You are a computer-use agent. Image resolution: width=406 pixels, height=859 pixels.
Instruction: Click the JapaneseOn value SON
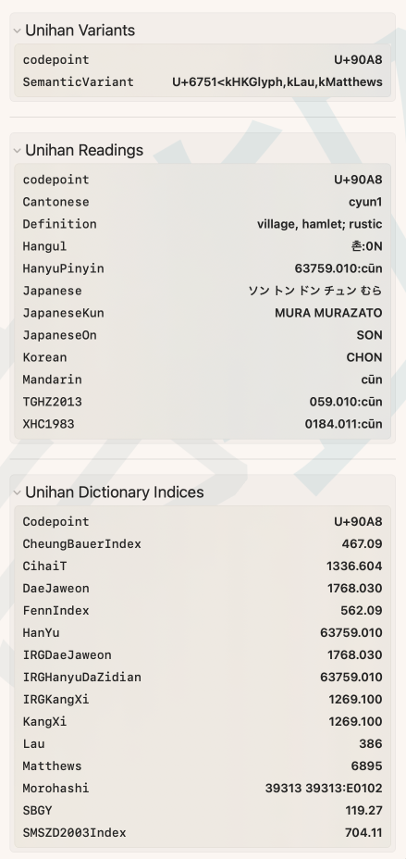coord(369,335)
